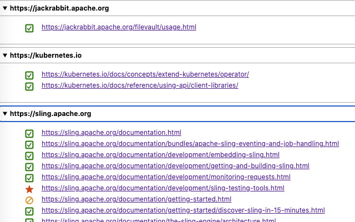Click green check icon beside embedding-sling.html

[x=29, y=156]
